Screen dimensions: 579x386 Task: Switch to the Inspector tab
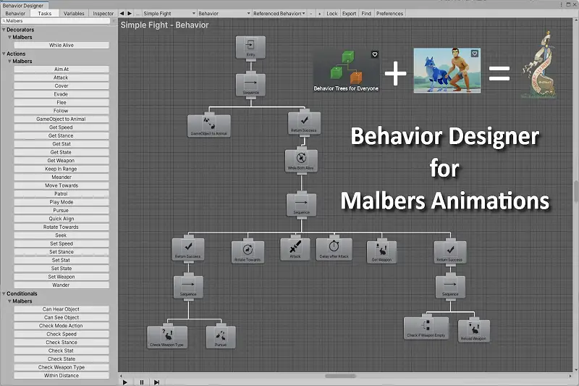tap(103, 13)
